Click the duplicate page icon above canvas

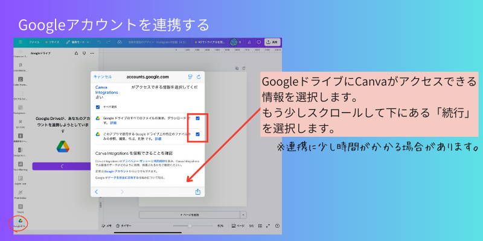tap(237, 68)
